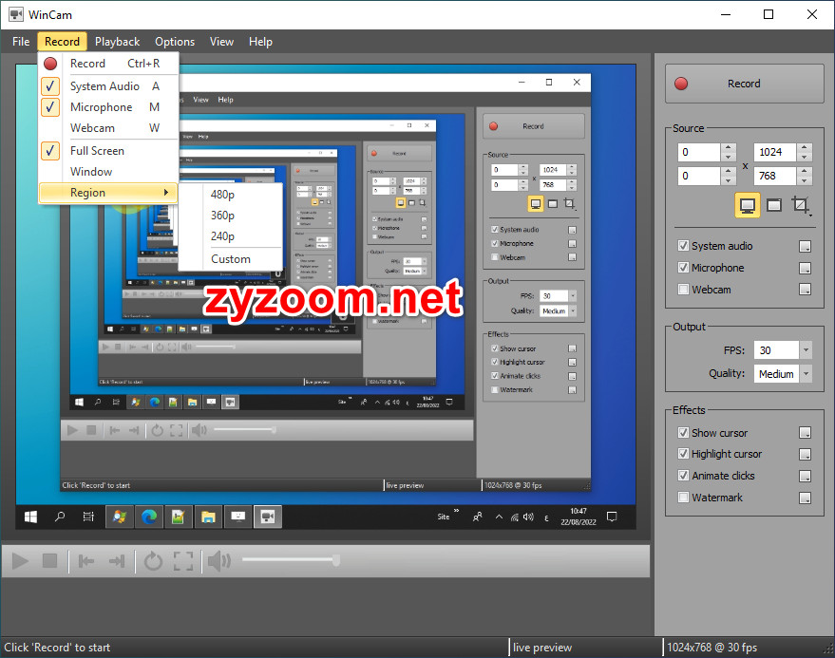This screenshot has width=835, height=658.
Task: Jump to end with the skip-forward icon
Action: 117,560
